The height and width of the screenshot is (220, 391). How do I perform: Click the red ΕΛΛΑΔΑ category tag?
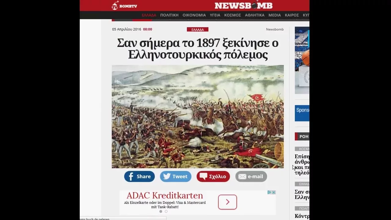point(198,30)
